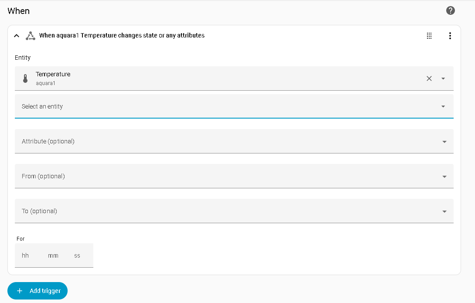
Task: Click the Entity section label
Action: (x=23, y=58)
